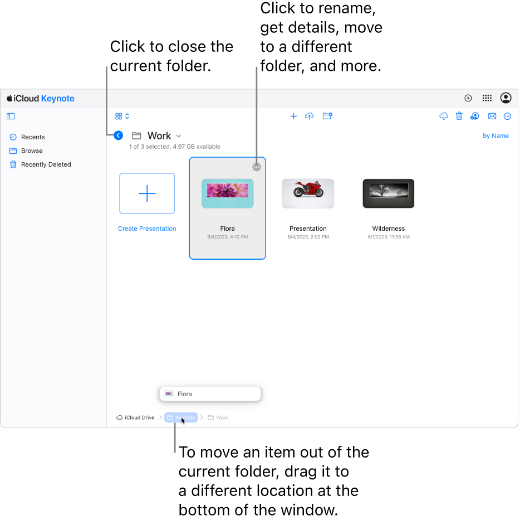Click the Upload presentation icon

coord(310,116)
